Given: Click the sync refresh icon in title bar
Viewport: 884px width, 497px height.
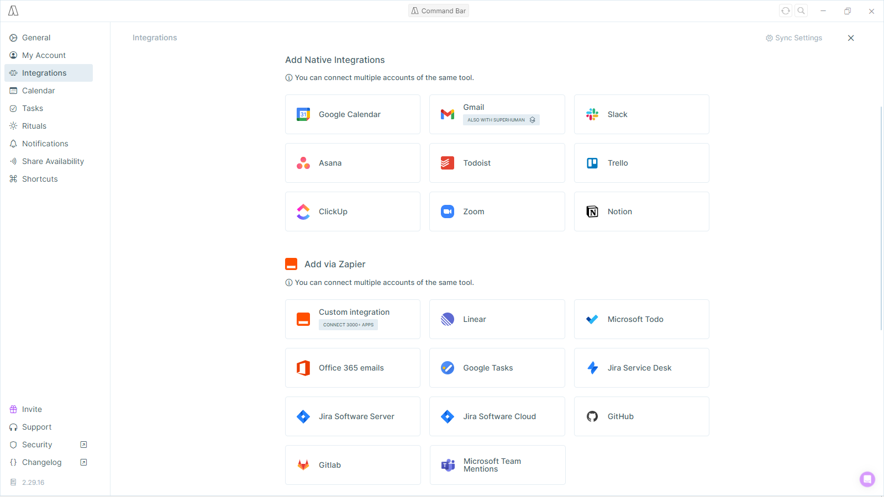Looking at the screenshot, I should (786, 10).
